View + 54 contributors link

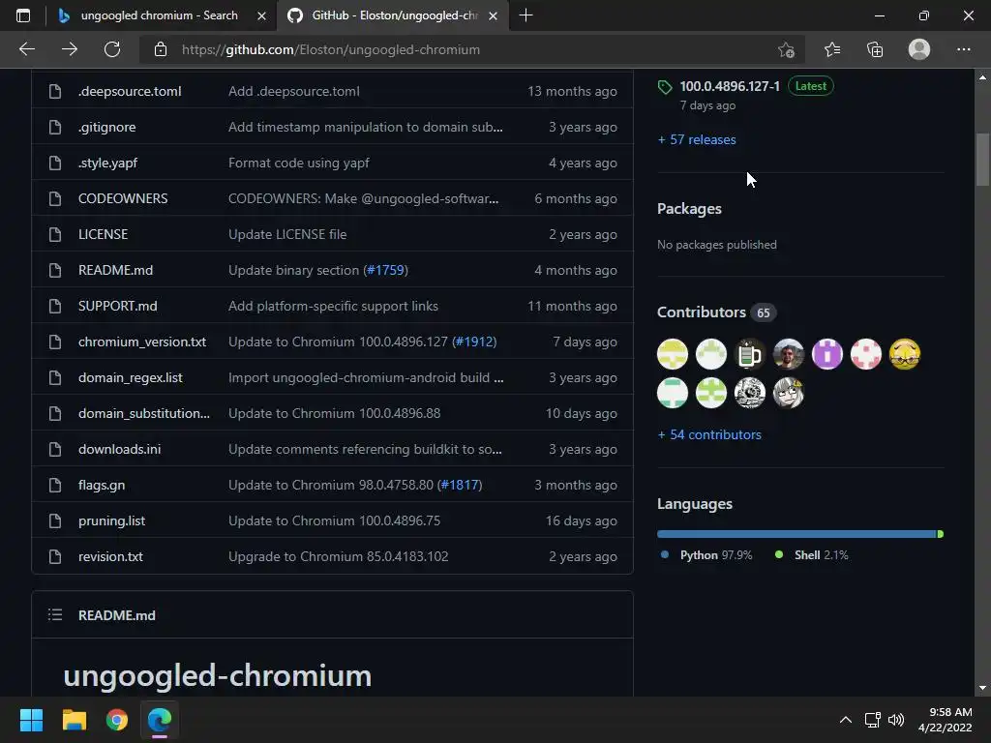pos(709,434)
